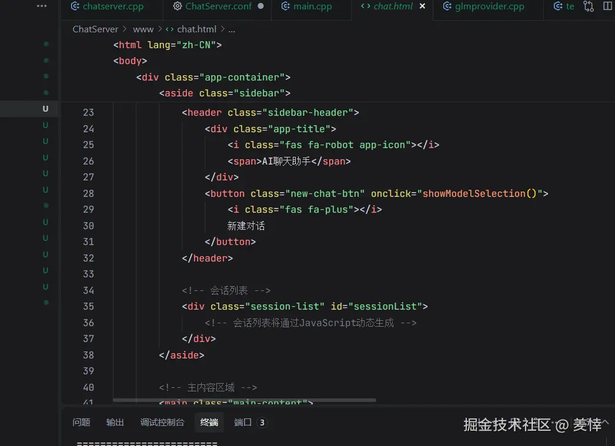The width and height of the screenshot is (615, 446).
Task: Click the 新建对话 button text line
Action: [246, 226]
